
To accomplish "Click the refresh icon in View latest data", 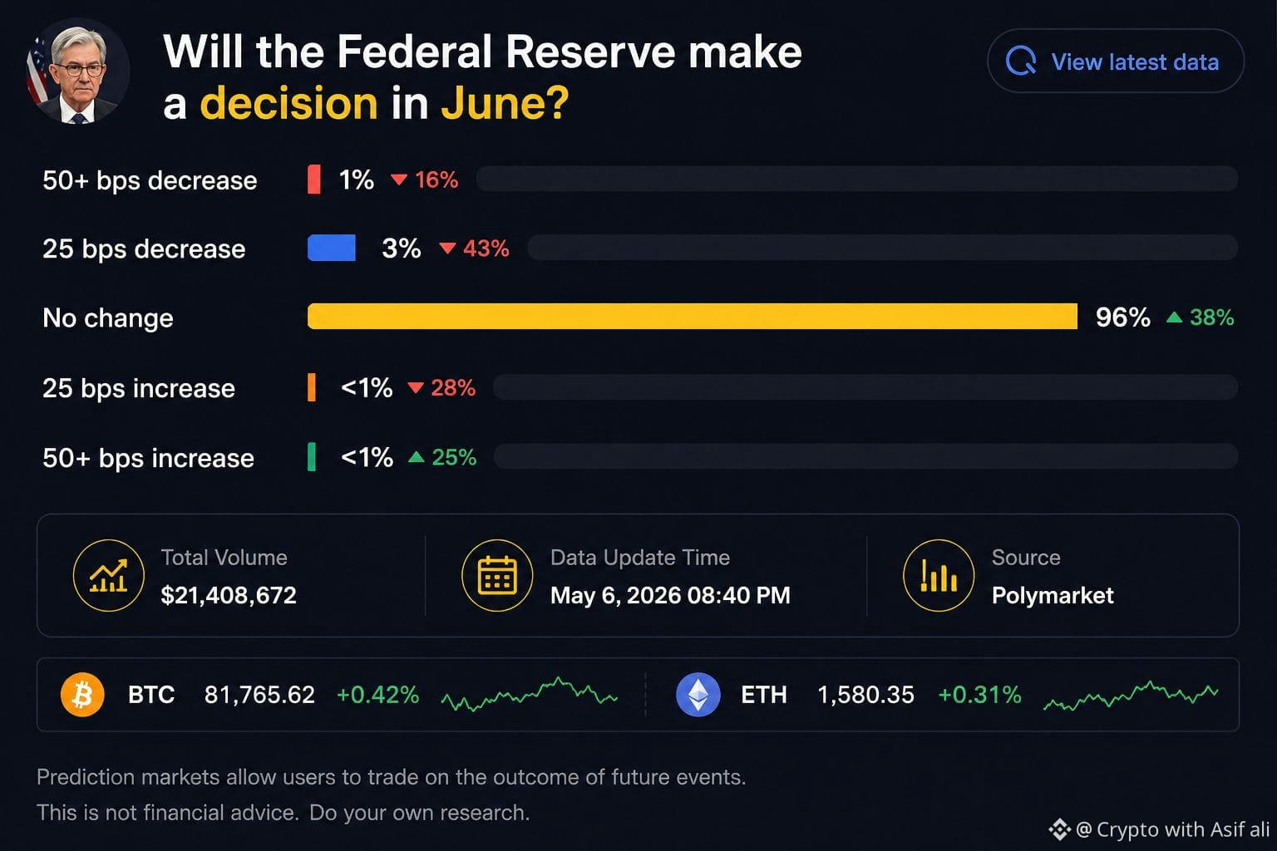I will pos(1021,61).
